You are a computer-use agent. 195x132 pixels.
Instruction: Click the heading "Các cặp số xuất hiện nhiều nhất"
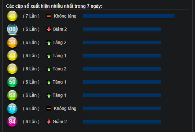[40, 6]
